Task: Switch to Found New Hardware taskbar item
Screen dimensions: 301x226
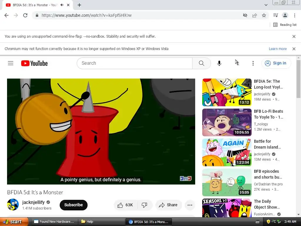Action: coord(54,222)
